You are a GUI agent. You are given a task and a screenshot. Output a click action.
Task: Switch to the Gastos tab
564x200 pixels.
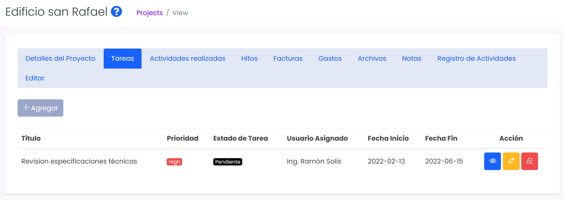(330, 59)
